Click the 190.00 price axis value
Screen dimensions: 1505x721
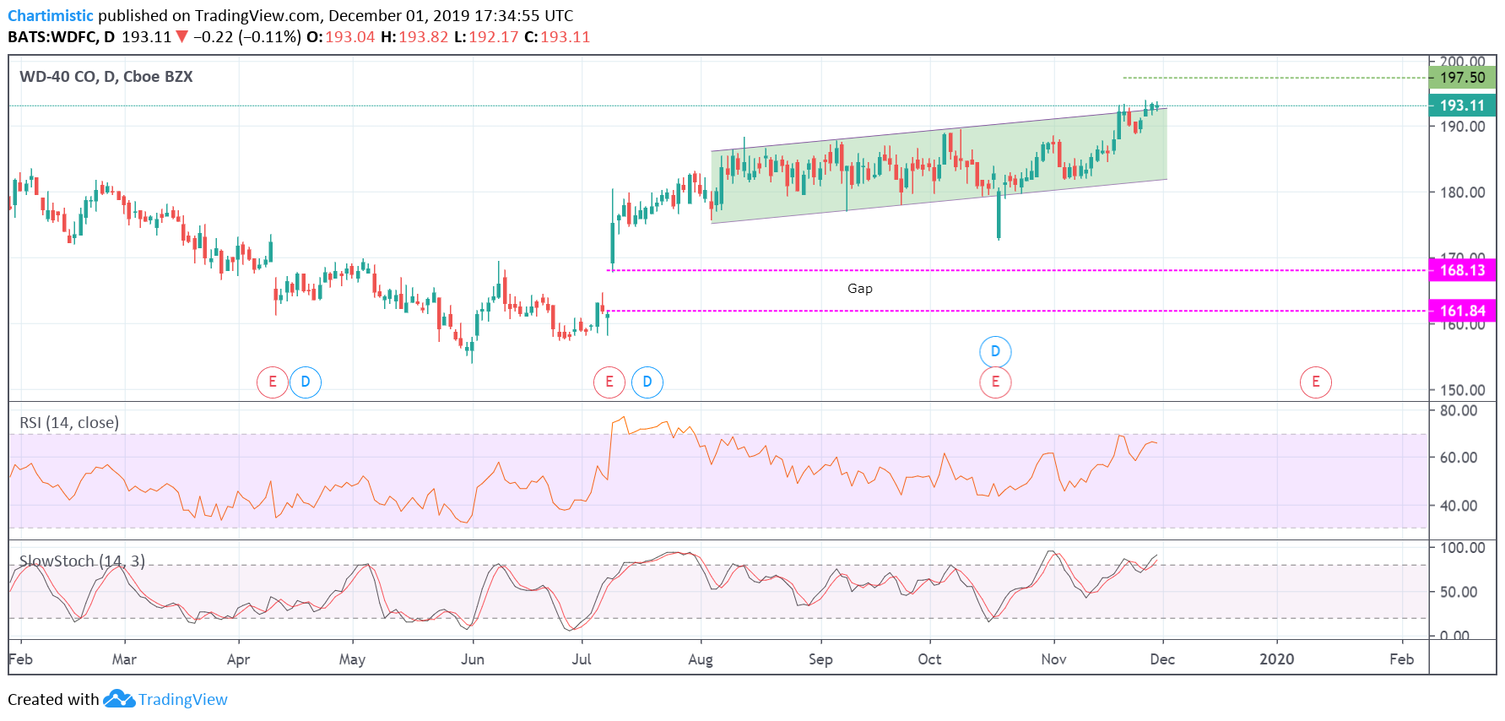pyautogui.click(x=1463, y=127)
